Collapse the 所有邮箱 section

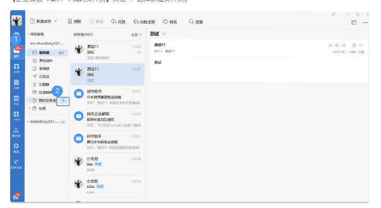tap(28, 34)
